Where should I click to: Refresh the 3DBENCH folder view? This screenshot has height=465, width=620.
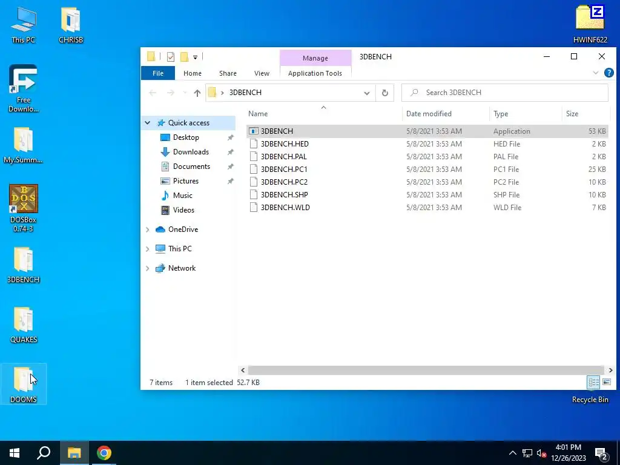tap(384, 93)
